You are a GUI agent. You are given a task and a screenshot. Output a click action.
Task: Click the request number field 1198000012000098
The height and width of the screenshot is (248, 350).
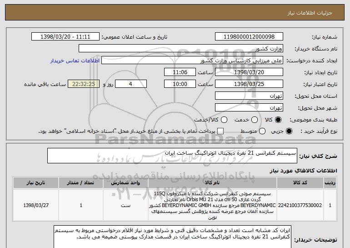(x=249, y=37)
